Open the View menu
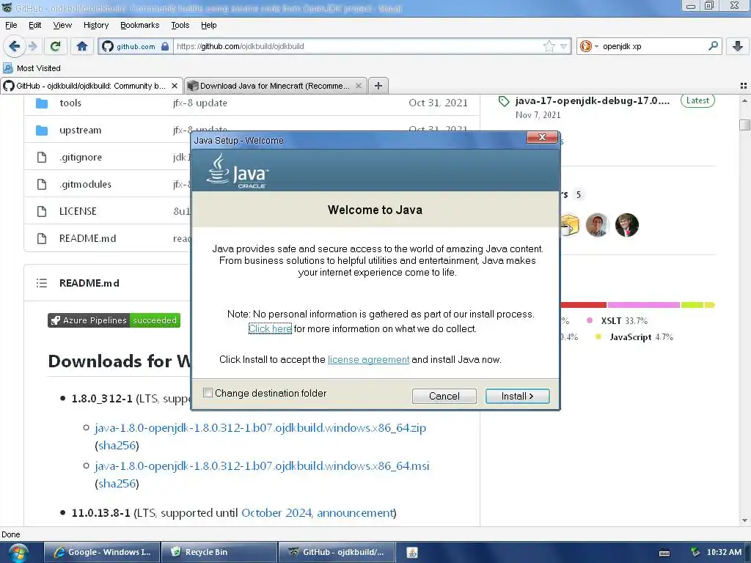This screenshot has height=563, width=751. pyautogui.click(x=62, y=25)
